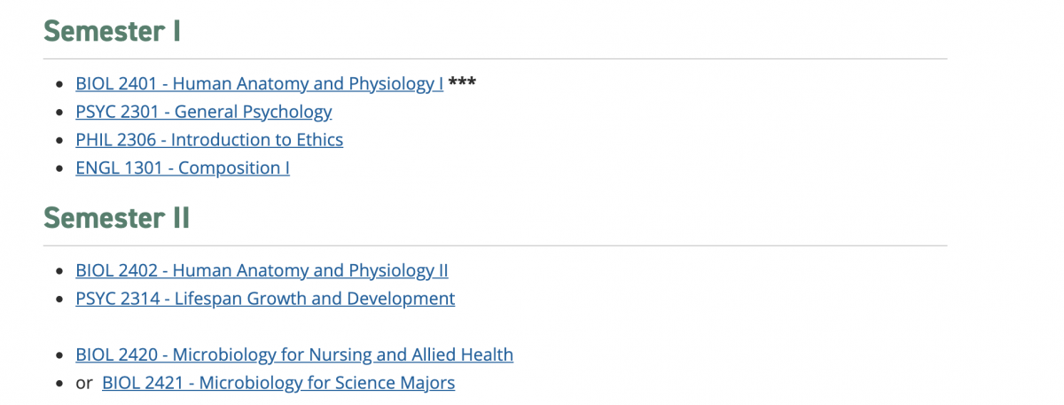Click the bullet point beside ENGL 1301
This screenshot has height=405, width=1064.
pyautogui.click(x=59, y=168)
